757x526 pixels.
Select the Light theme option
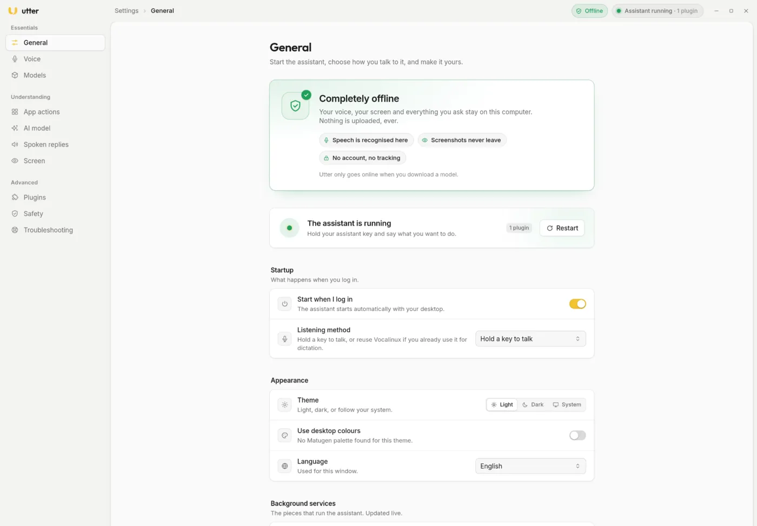point(502,405)
